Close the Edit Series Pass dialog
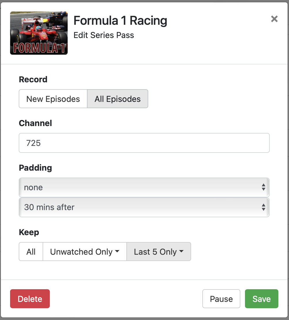289x320 pixels. [x=274, y=19]
